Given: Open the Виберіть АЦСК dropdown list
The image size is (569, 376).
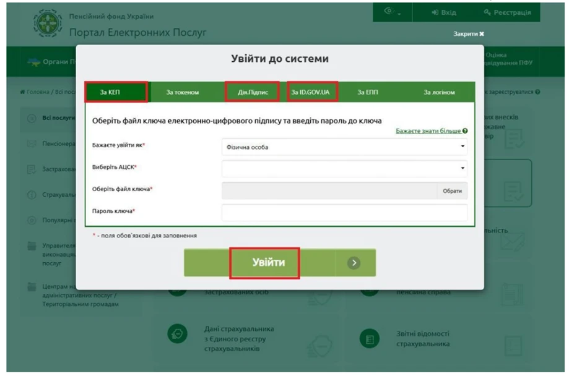Looking at the screenshot, I should point(344,168).
